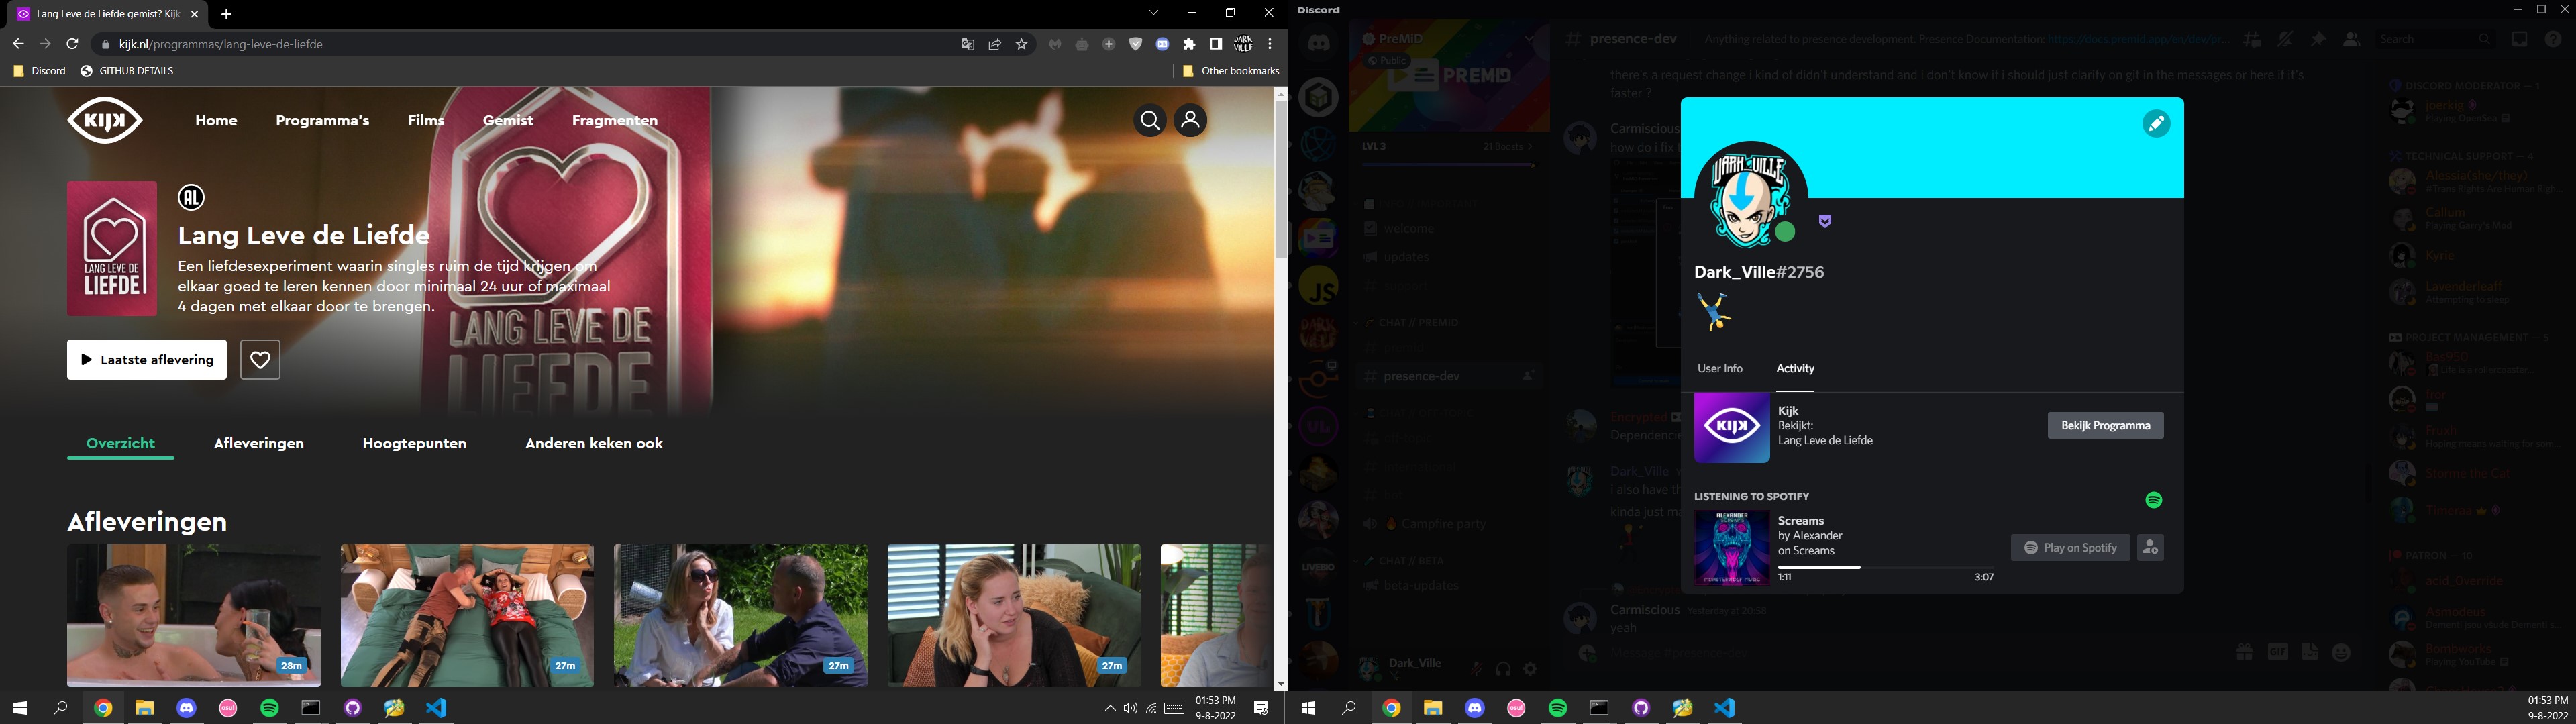Click the Bekijk Programma button
This screenshot has width=2576, height=724.
tap(2105, 425)
